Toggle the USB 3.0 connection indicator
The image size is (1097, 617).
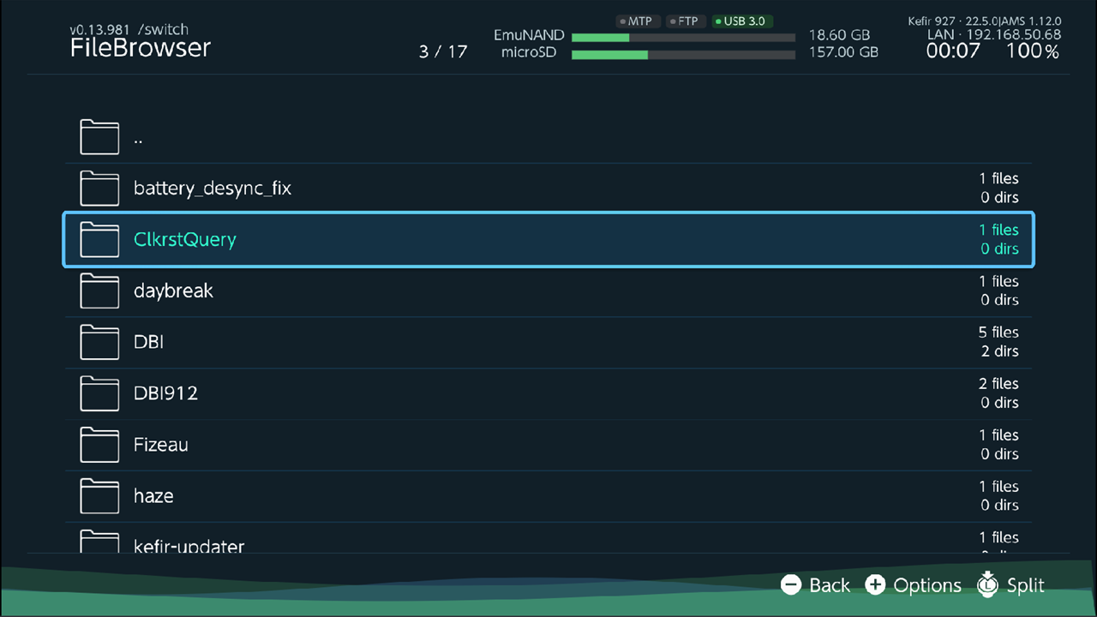click(742, 21)
